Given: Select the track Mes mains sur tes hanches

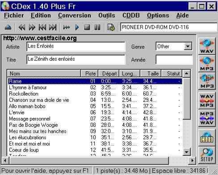Looking at the screenshot, I should coord(95,131).
